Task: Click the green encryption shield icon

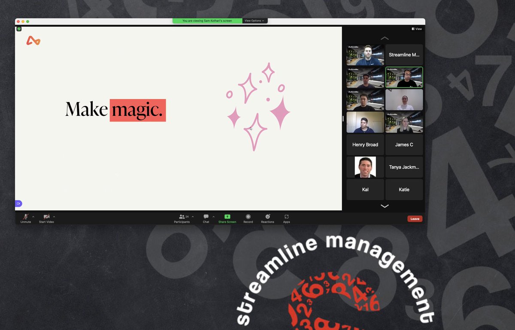Action: (x=19, y=29)
